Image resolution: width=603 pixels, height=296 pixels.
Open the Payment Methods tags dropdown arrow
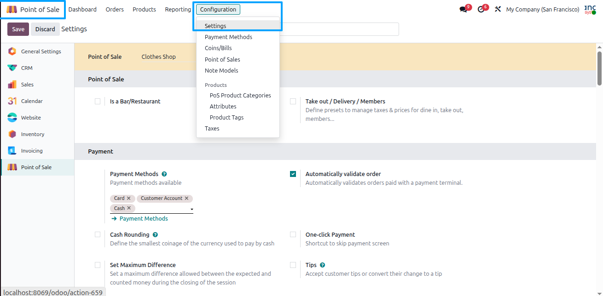191,210
